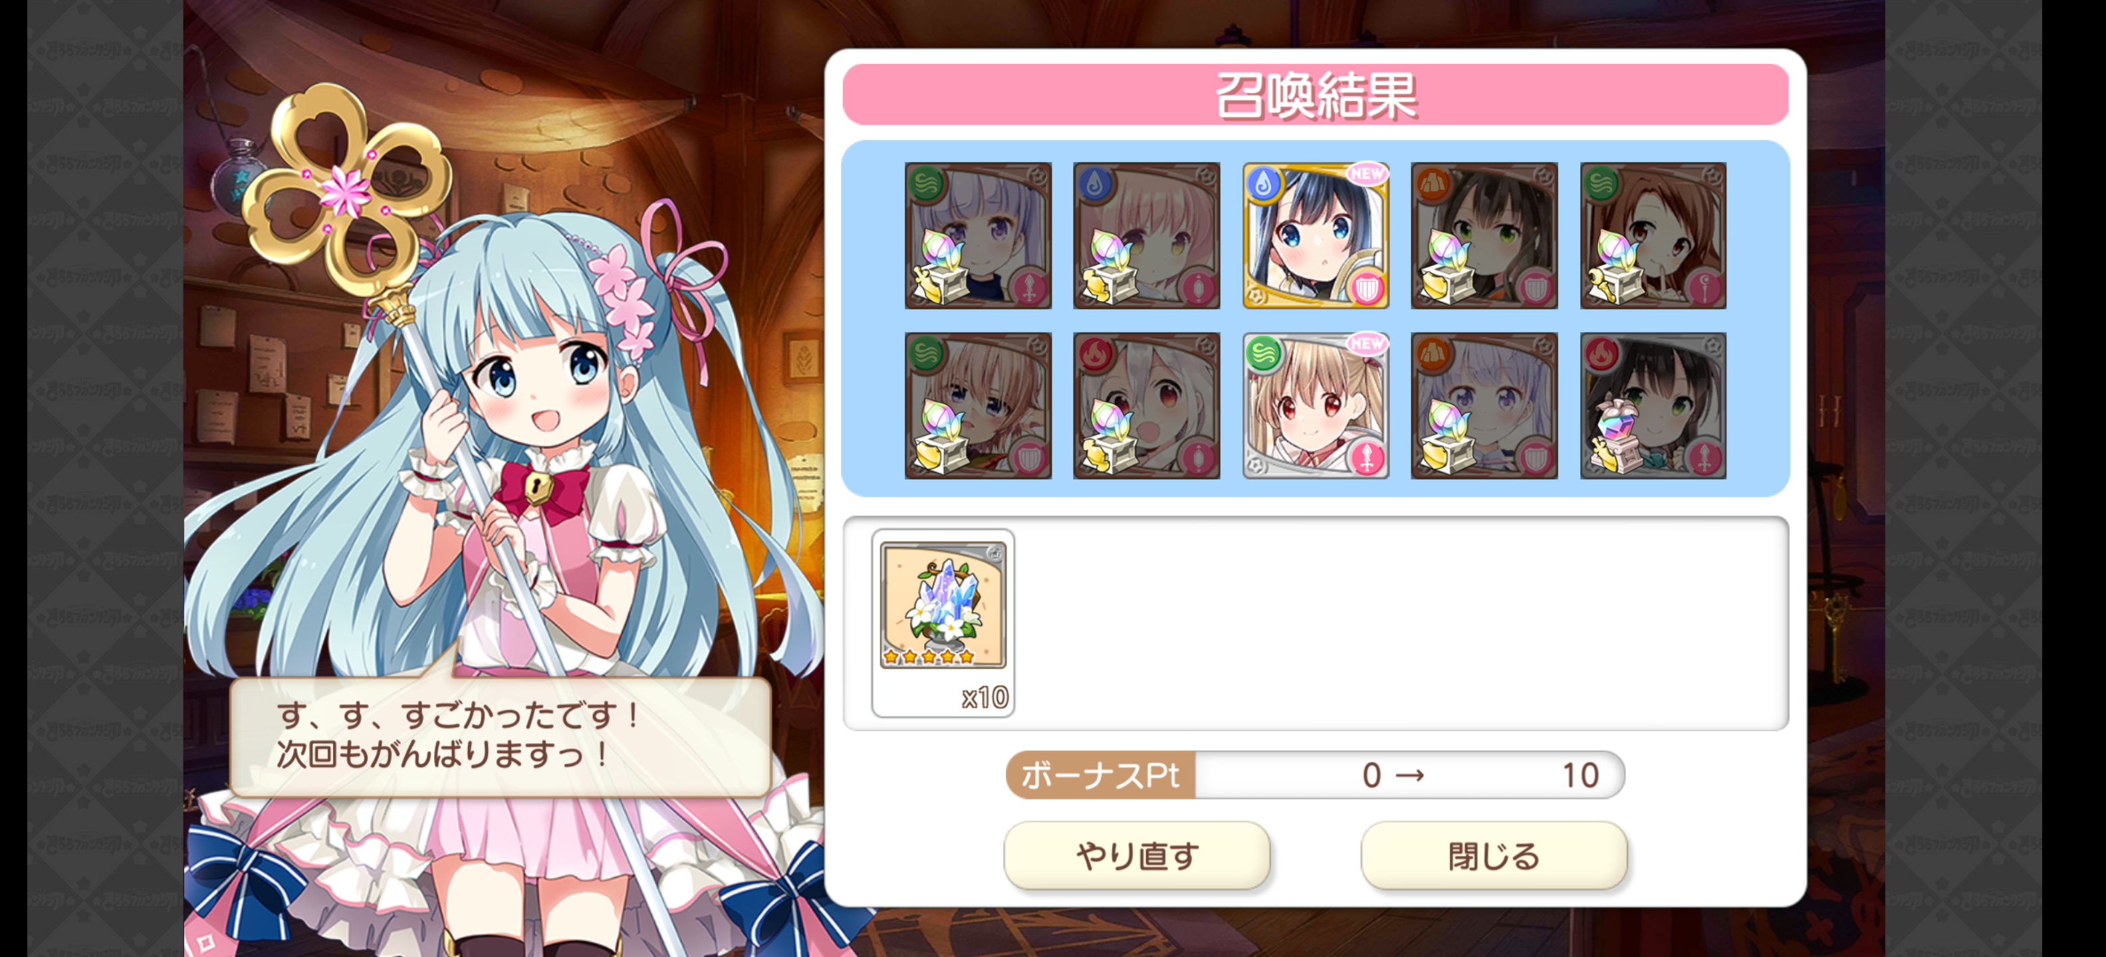Select first top-row purple-haired wind character card

[978, 235]
